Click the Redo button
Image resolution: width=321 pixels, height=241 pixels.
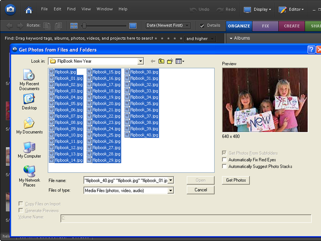(x=226, y=9)
